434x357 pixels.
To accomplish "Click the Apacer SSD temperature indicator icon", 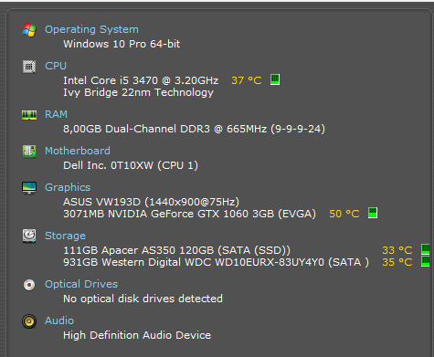I will 426,249.
